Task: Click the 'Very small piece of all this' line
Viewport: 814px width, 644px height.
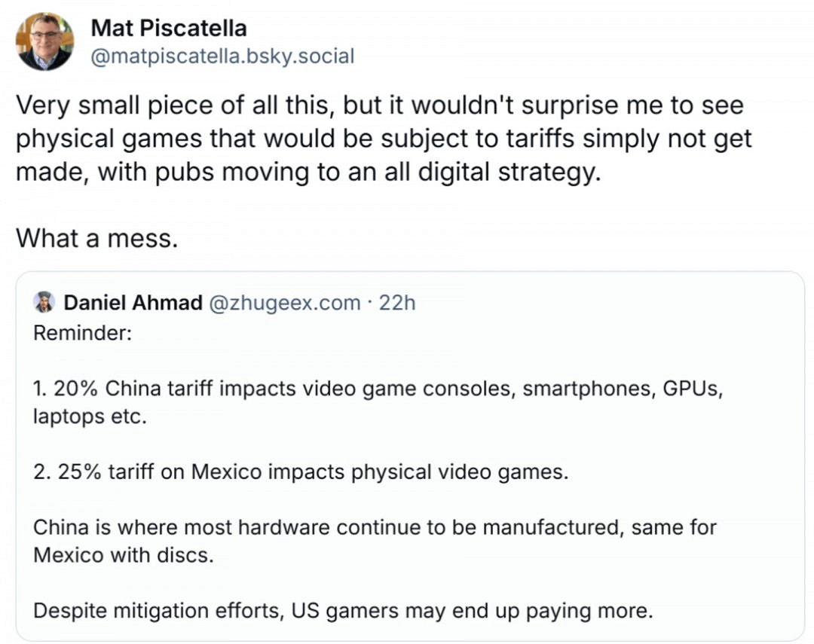Action: (379, 105)
